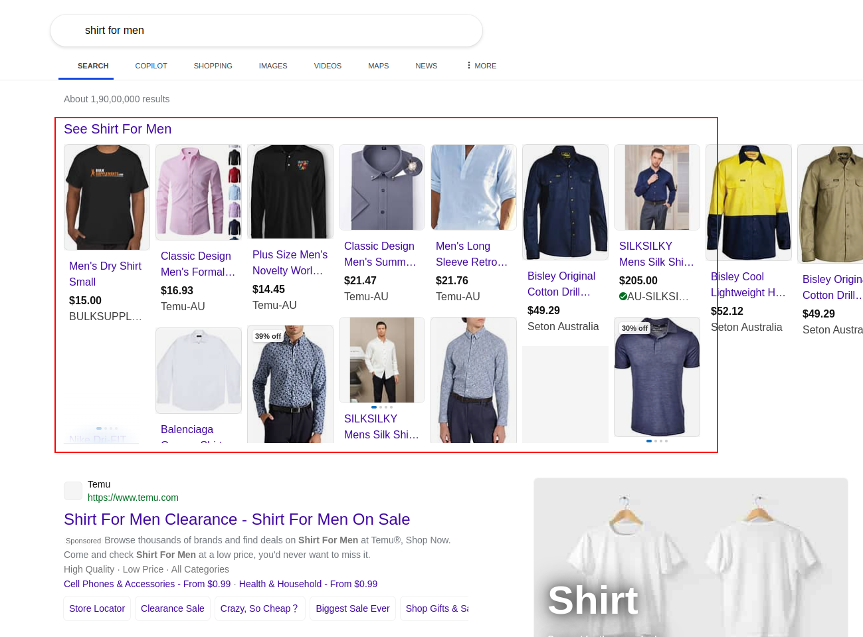863x637 pixels.
Task: Open the blue polo with 30% off badge
Action: (657, 377)
